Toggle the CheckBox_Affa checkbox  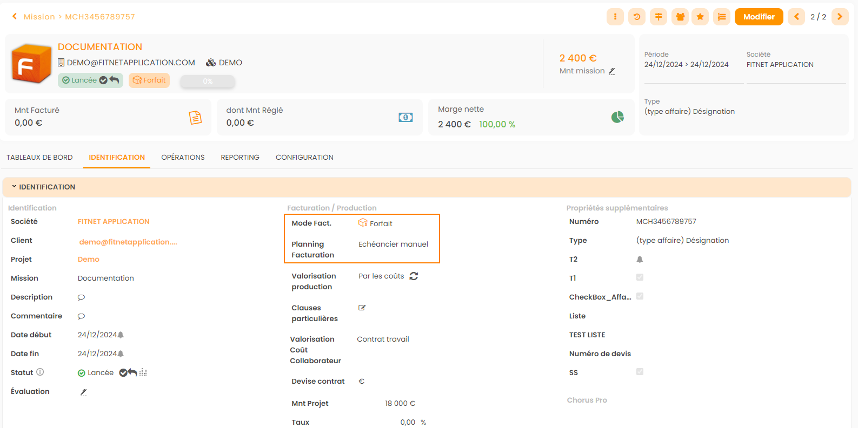[640, 296]
